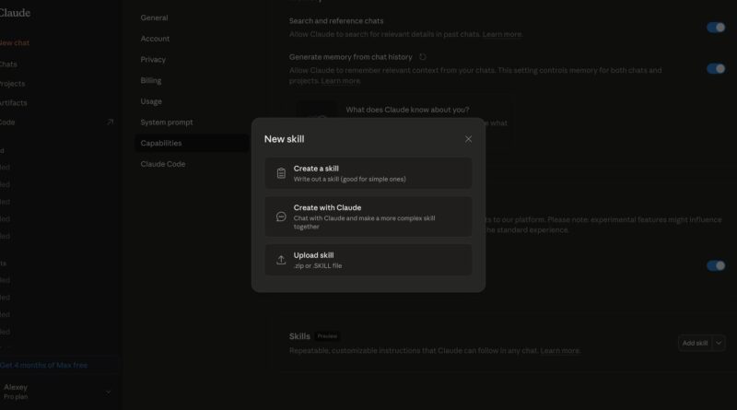Toggle Search and reference chats switch
Viewport: 737px width, 410px height.
(715, 28)
